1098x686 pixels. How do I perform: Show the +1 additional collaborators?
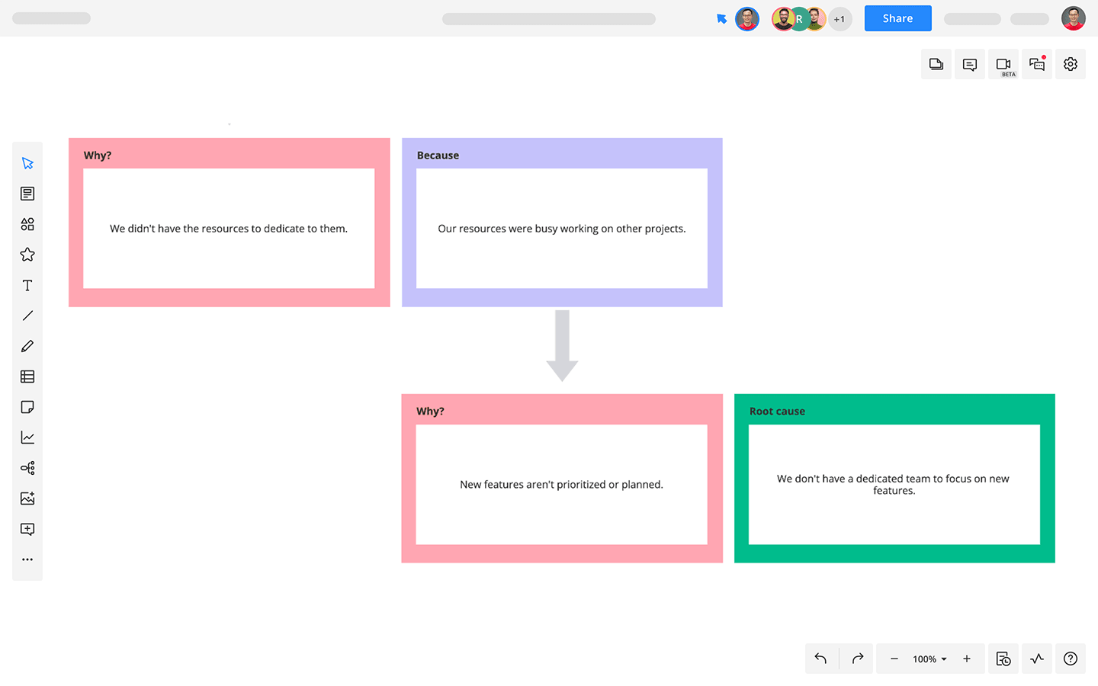pyautogui.click(x=840, y=19)
